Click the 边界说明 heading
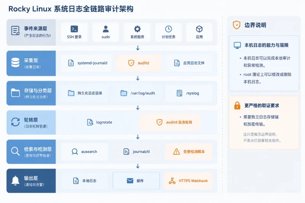Viewport: 305px width, 203px height. 255,25
